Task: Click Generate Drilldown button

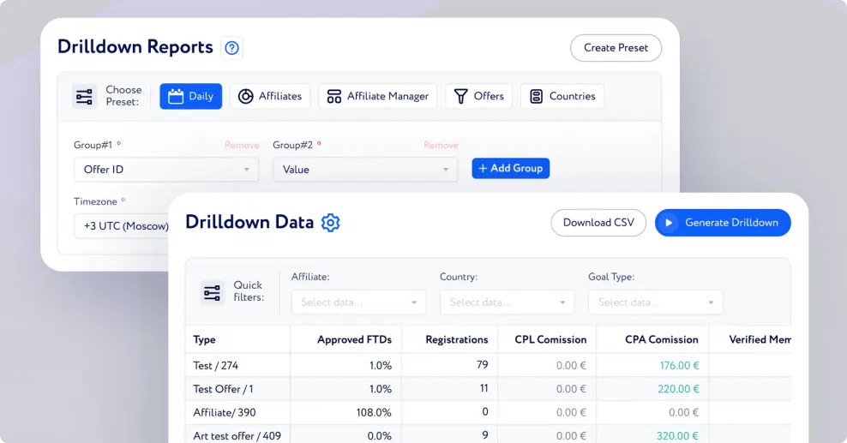Action: pos(723,223)
